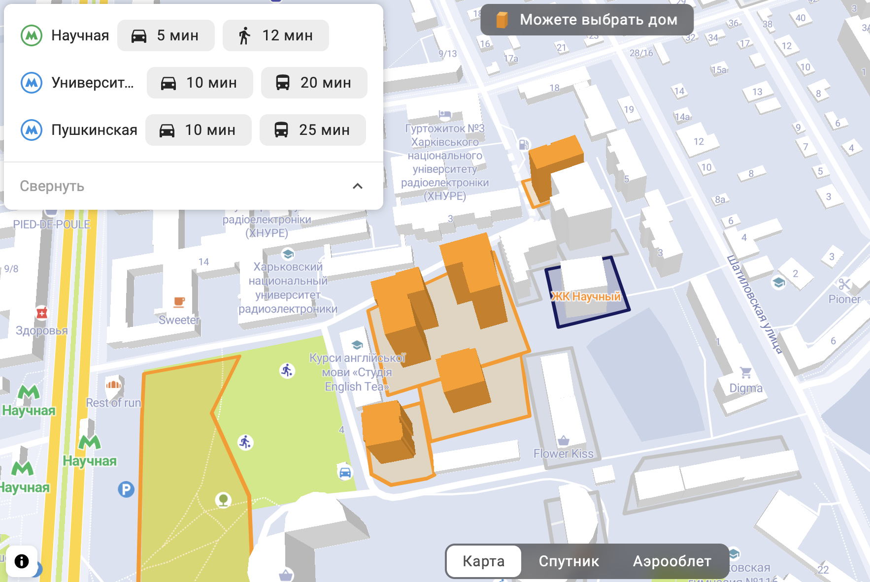Switch to Спутник satellite view
870x582 pixels.
pos(569,561)
